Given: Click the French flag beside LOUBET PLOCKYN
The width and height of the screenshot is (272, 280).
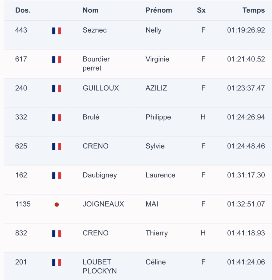Looking at the screenshot, I should tap(57, 262).
